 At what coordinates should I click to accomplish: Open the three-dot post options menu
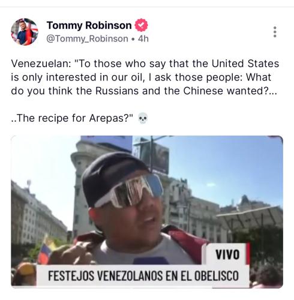[275, 32]
